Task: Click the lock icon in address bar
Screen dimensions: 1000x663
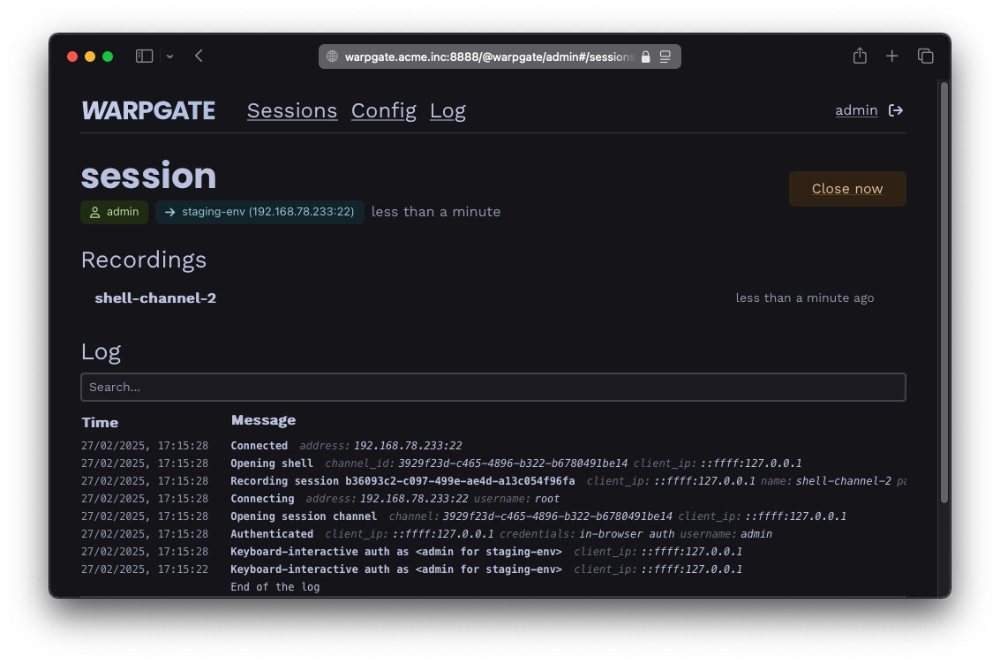Action: [x=645, y=57]
